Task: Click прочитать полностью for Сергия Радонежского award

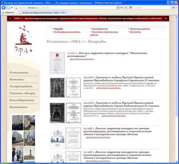Action: pyautogui.click(x=114, y=116)
